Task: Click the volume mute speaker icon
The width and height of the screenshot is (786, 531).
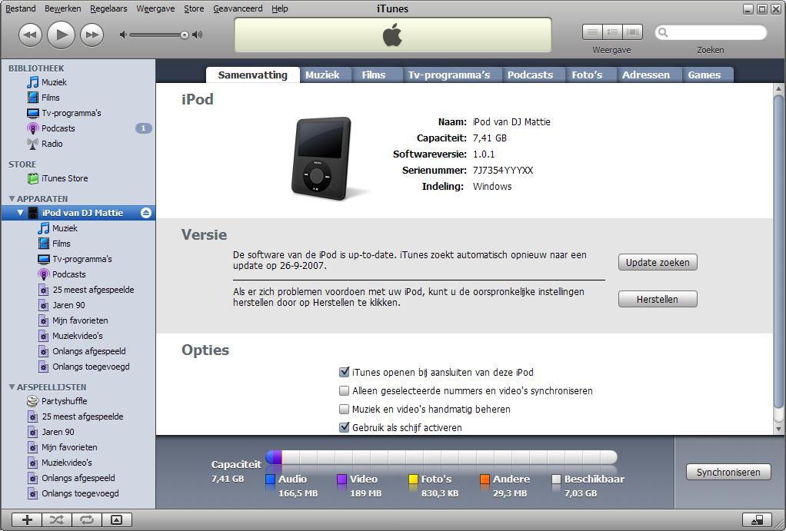Action: [123, 35]
